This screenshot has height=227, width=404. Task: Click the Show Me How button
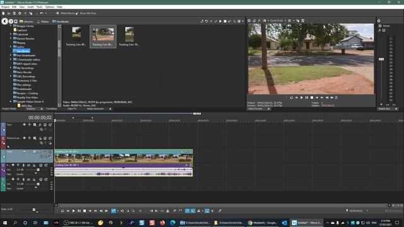click(86, 13)
